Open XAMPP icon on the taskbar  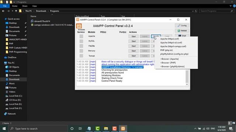(123, 129)
